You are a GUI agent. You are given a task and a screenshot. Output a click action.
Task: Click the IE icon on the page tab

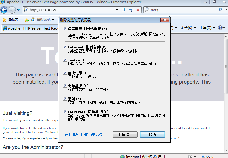pos(5,28)
